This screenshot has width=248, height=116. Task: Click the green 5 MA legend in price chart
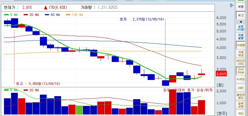11,15
